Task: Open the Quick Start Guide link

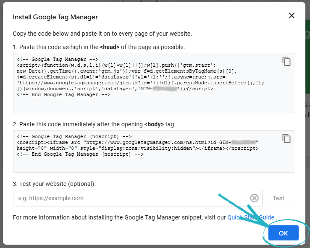Action: coord(251,217)
